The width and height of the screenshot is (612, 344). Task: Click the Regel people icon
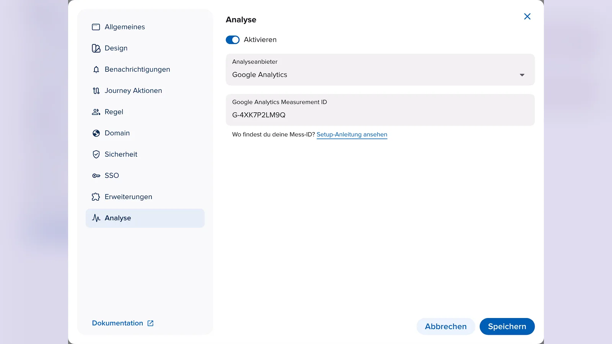coord(96,112)
